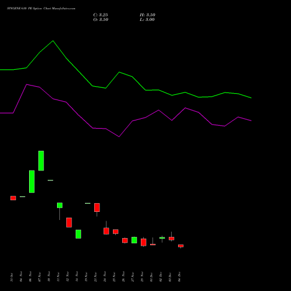
Task: Click the 06 Nov date label
Action: coord(30,276)
